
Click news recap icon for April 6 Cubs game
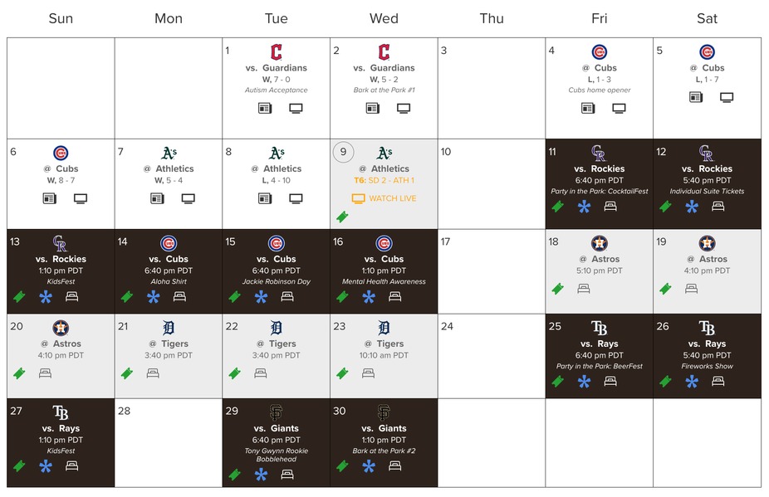[49, 198]
